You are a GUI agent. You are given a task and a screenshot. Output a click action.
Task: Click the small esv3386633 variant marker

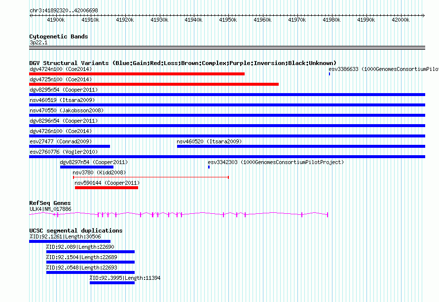point(329,74)
